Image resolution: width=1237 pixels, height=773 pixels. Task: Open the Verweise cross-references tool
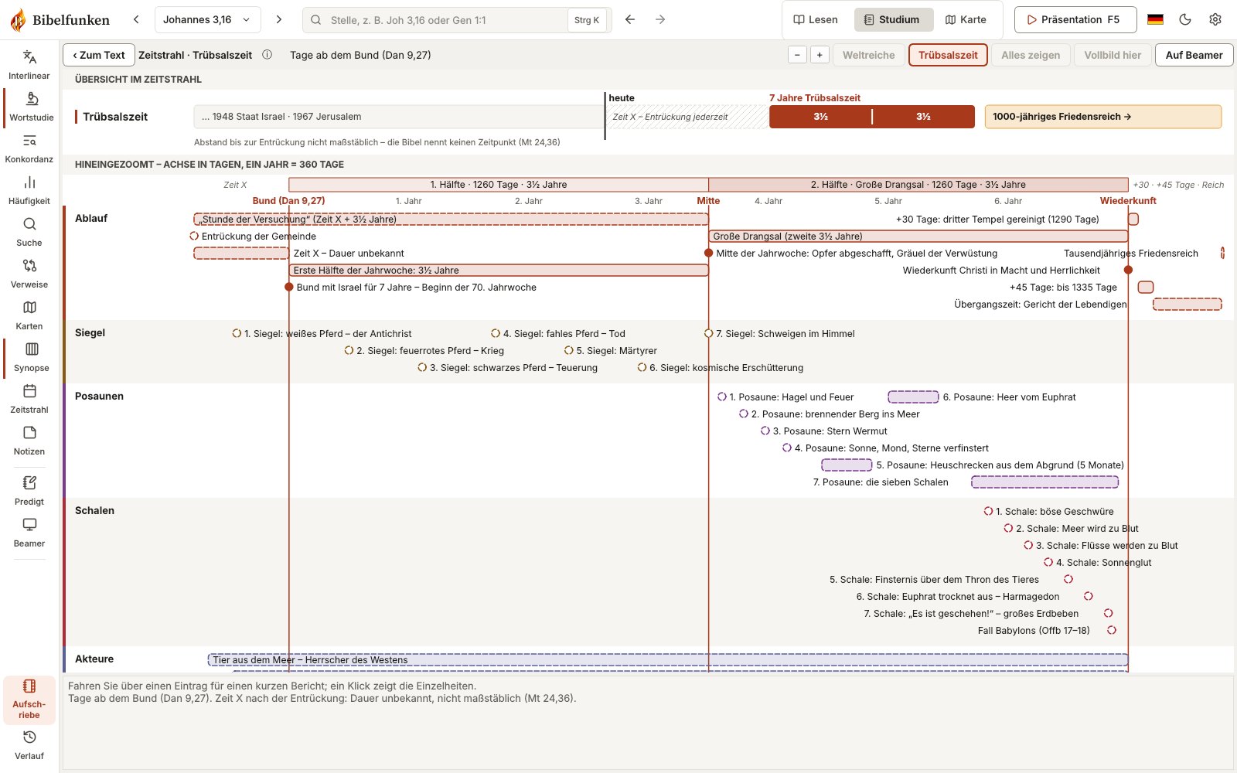tap(29, 274)
